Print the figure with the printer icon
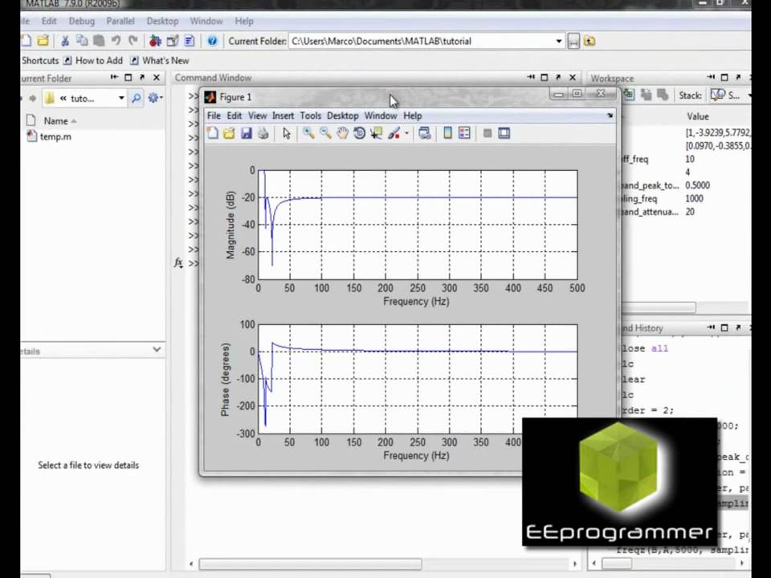The height and width of the screenshot is (578, 771). coord(263,133)
